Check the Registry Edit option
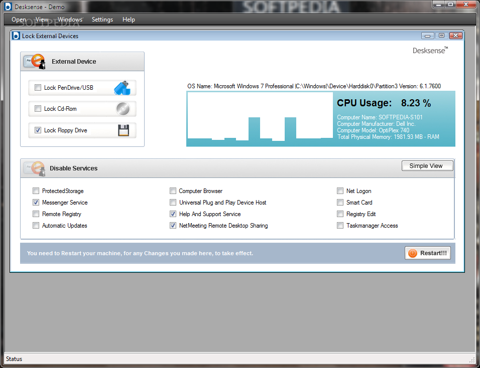This screenshot has height=368, width=480. click(x=340, y=214)
